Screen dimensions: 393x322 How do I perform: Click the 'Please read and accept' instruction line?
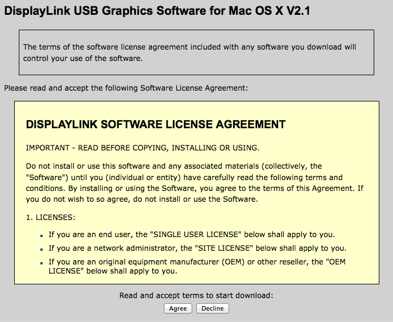point(126,88)
